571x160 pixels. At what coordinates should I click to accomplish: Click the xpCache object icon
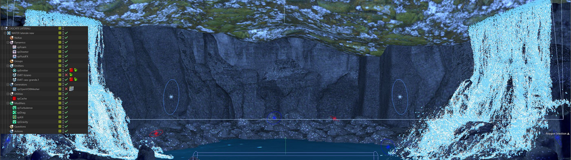(x=14, y=99)
